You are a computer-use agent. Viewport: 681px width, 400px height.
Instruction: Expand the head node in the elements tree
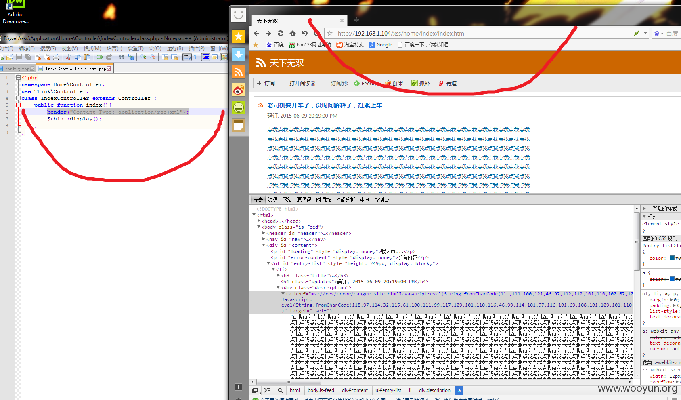click(x=259, y=221)
